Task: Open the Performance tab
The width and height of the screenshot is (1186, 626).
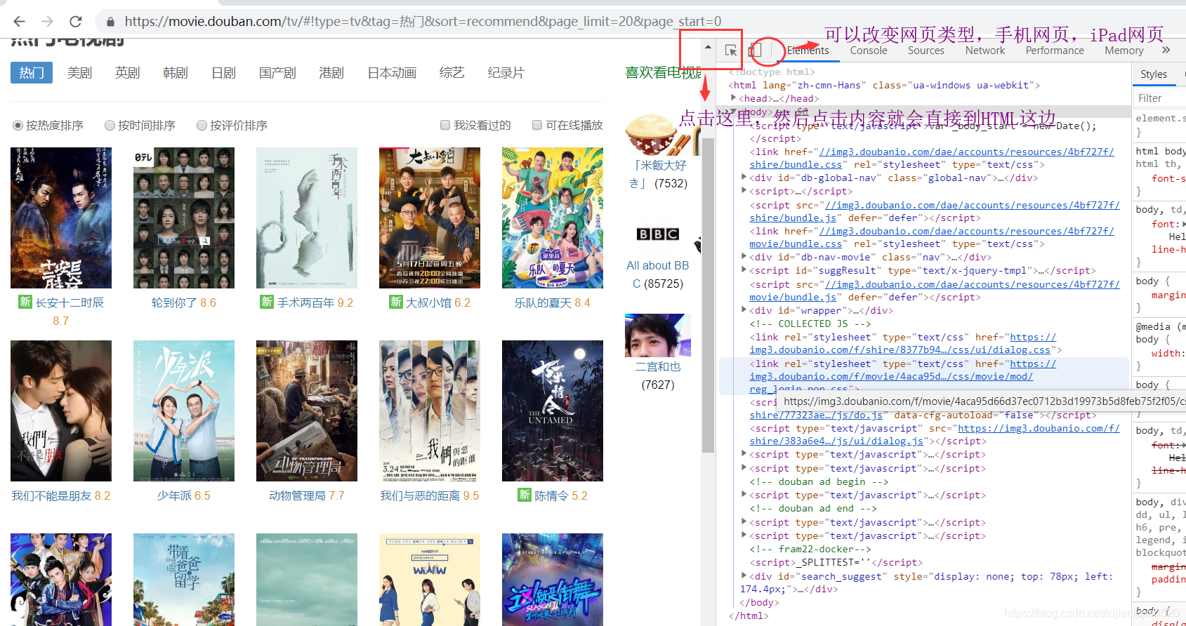Action: (x=1055, y=50)
